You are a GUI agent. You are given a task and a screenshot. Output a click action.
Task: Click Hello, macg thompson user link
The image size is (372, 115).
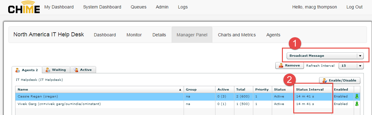click(x=315, y=7)
